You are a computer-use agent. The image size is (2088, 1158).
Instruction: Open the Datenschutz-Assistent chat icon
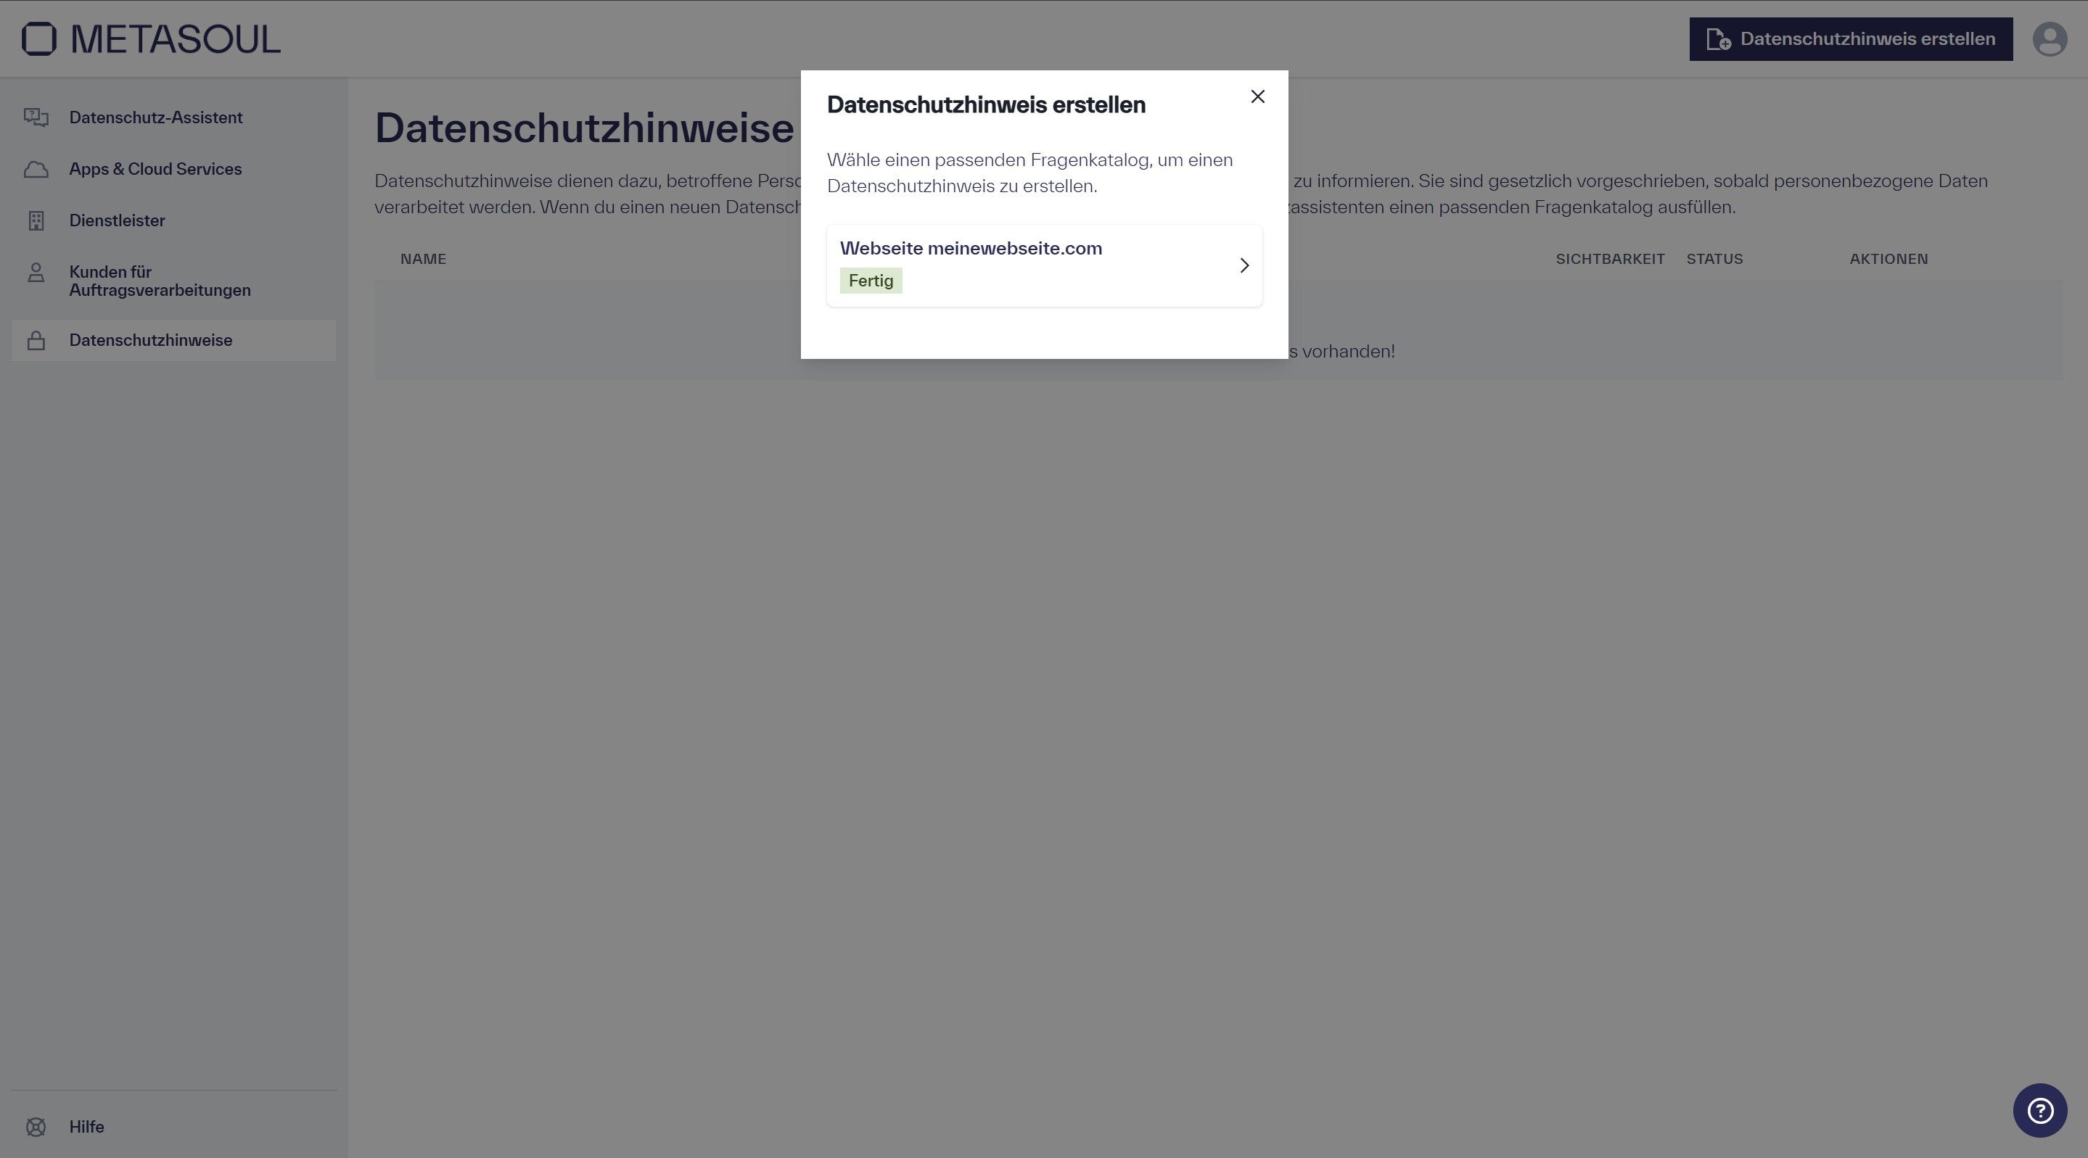36,117
